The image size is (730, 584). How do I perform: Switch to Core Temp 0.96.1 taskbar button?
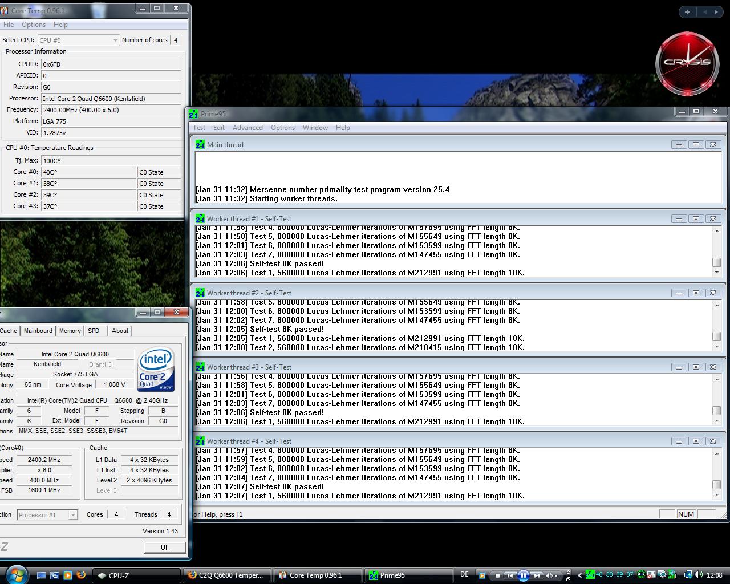click(x=318, y=575)
